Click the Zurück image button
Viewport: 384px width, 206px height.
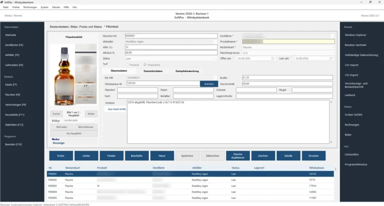click(57, 114)
